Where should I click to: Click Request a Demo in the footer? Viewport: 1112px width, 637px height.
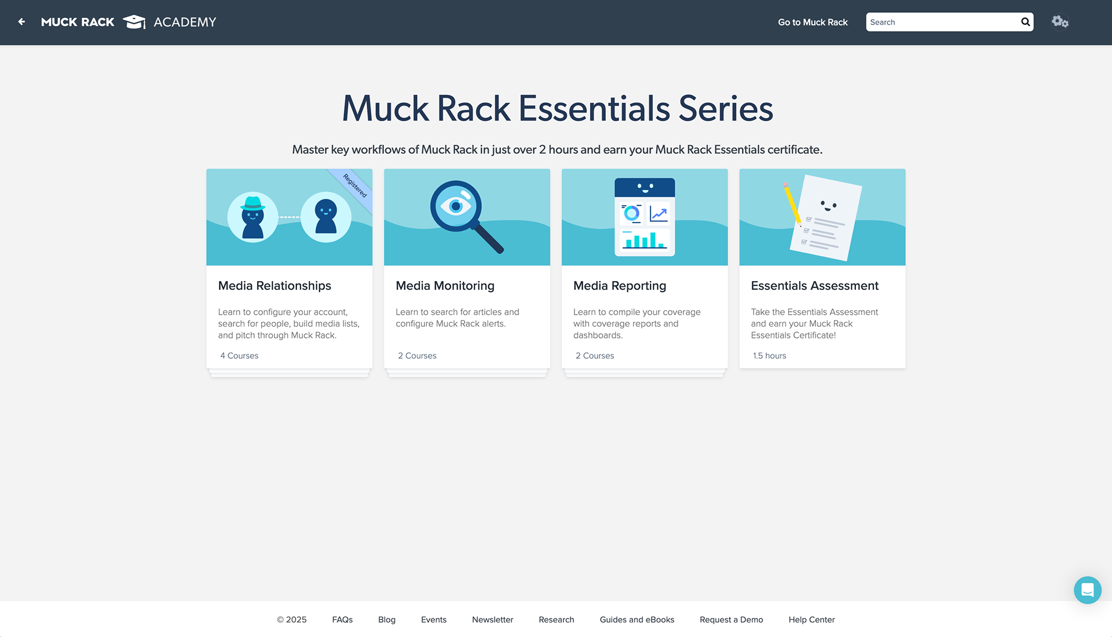click(731, 620)
